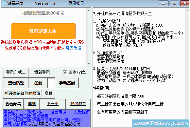Click the 下一页 button

pos(53,104)
